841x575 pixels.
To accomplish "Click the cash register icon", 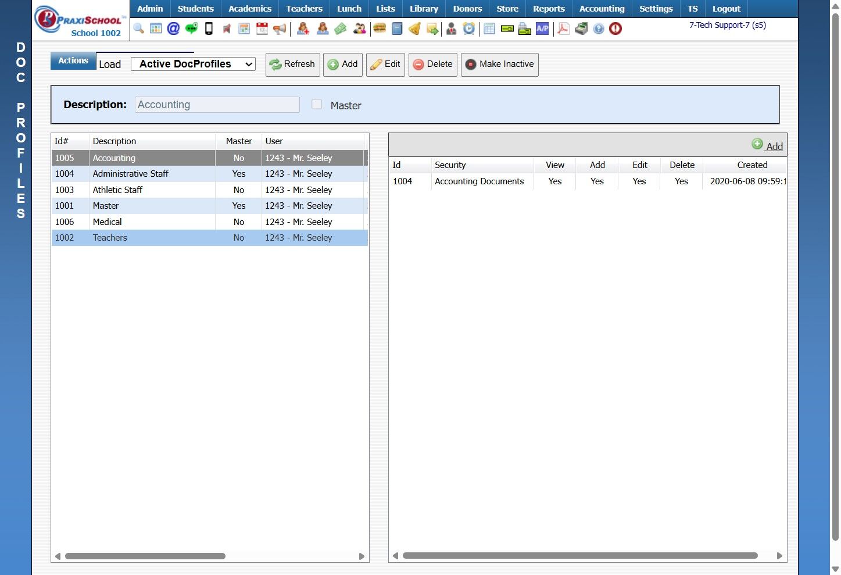I will coord(581,28).
